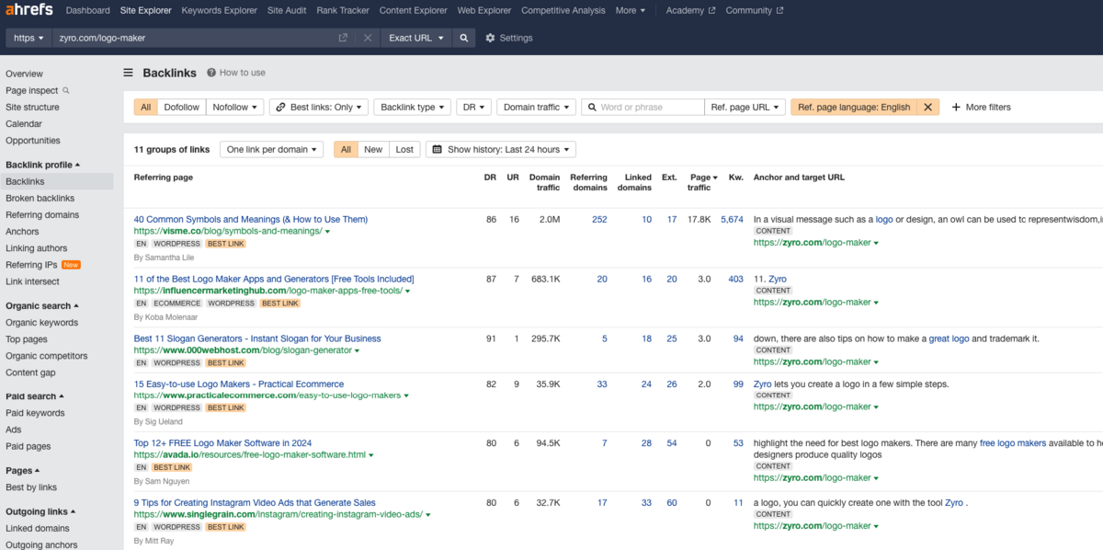Image resolution: width=1103 pixels, height=550 pixels.
Task: Open the One link per domain dropdown
Action: [274, 149]
